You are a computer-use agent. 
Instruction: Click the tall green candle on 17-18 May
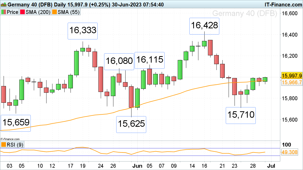click(x=76, y=63)
